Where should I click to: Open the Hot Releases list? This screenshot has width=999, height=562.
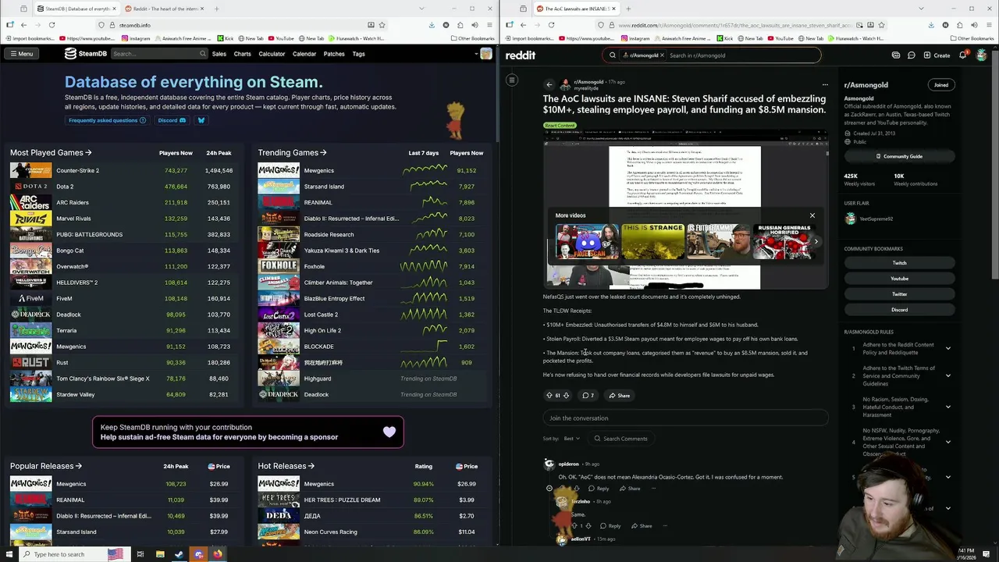(x=286, y=466)
